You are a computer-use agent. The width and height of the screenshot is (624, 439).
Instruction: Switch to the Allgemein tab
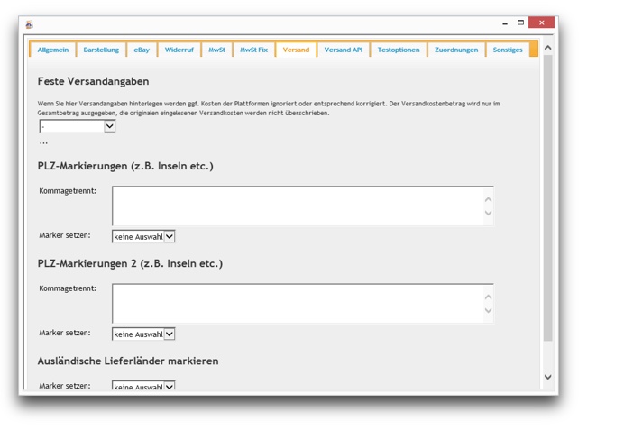(x=52, y=50)
